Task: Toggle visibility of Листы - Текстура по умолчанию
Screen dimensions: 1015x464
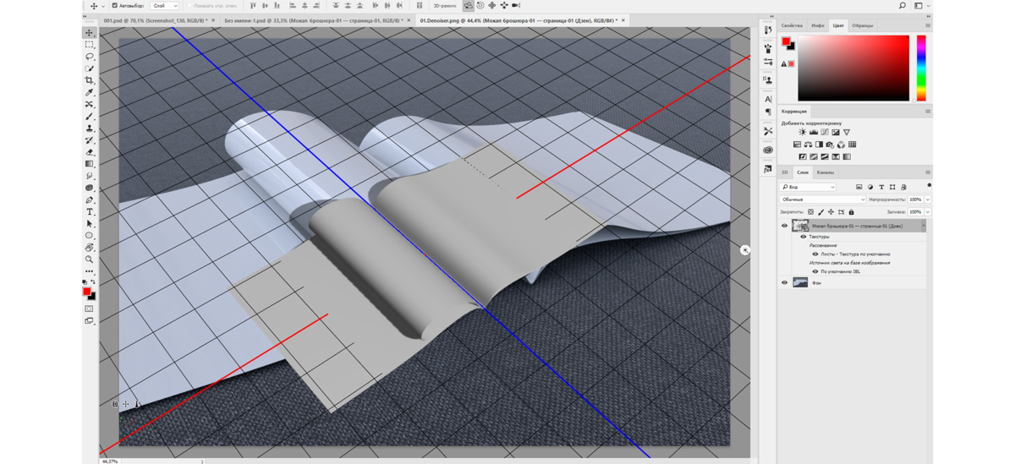Action: 815,254
